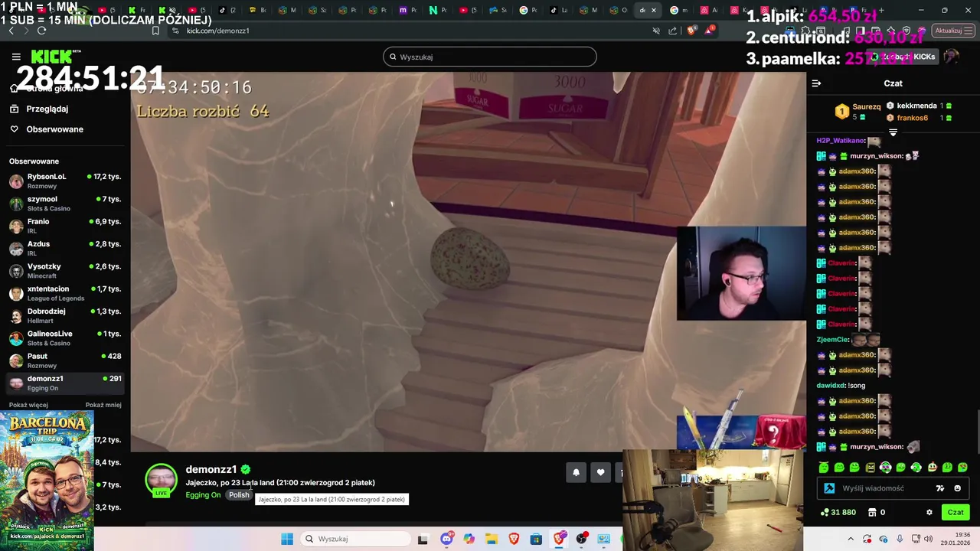The image size is (980, 551).
Task: Send message with Czat button
Action: click(x=955, y=513)
